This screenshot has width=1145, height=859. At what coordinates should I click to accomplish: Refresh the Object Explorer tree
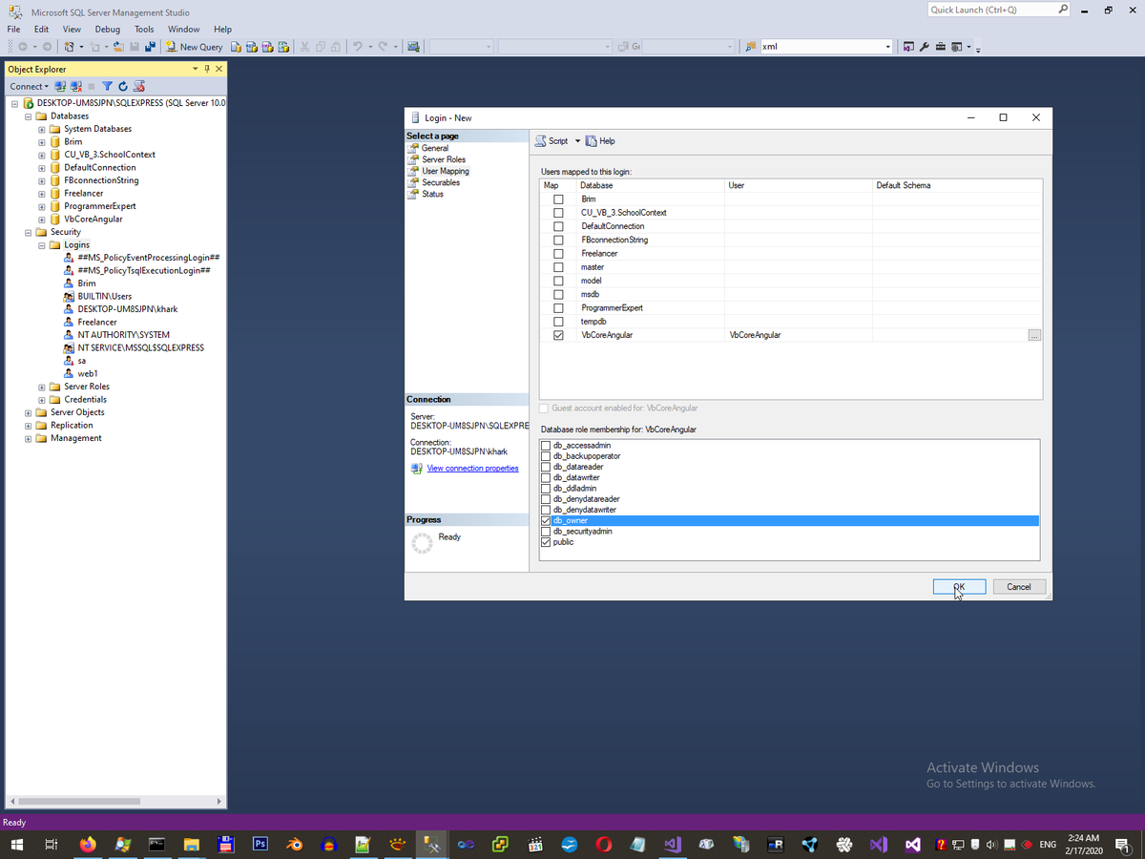click(x=123, y=87)
